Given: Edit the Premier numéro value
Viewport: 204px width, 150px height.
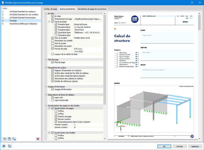Looking at the screenshot, I should pos(88,125).
